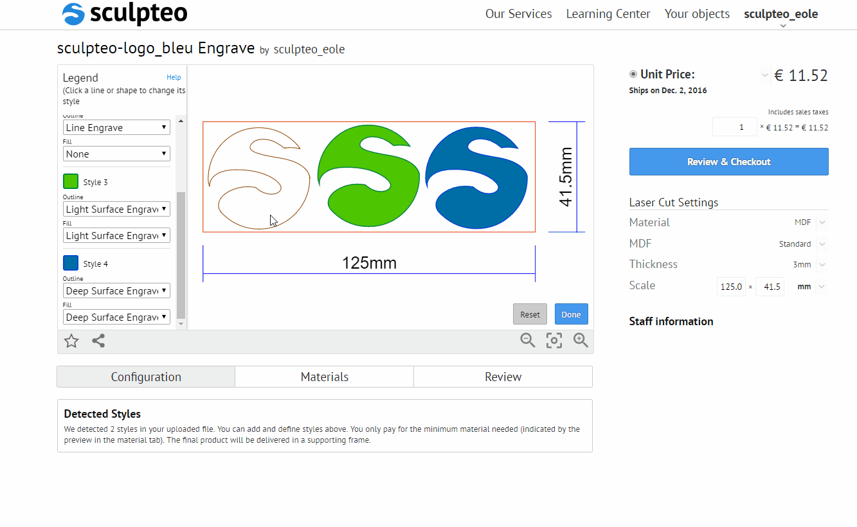Click the Laser Cut Settings heading
Screen dimensions: 857x527
point(674,202)
